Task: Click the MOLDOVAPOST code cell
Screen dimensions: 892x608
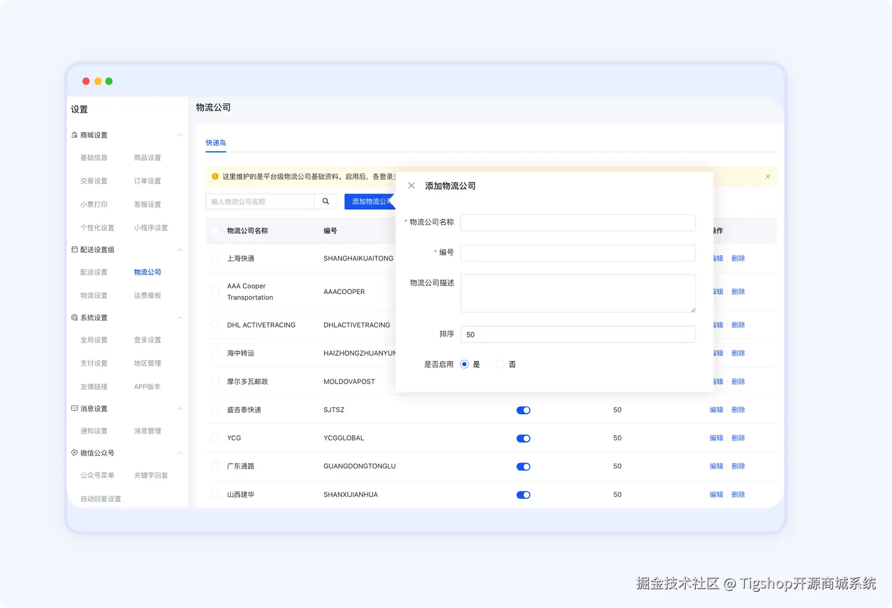Action: coord(349,382)
